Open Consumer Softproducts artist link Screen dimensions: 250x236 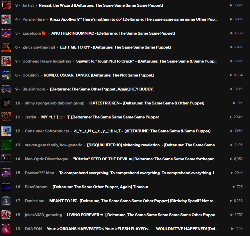coord(47,131)
